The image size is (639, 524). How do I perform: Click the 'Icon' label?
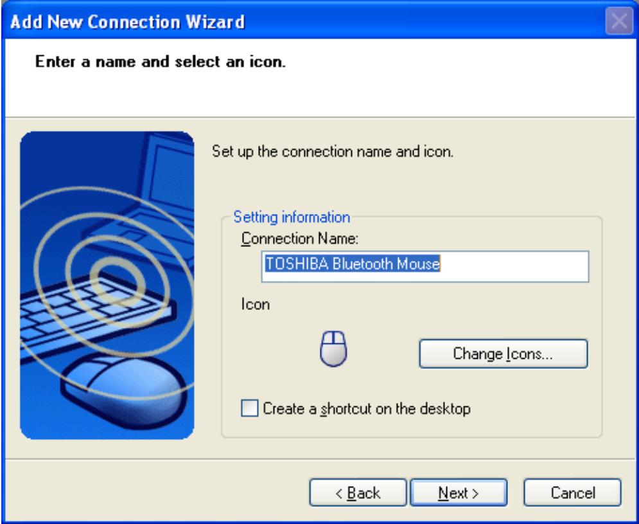click(255, 305)
